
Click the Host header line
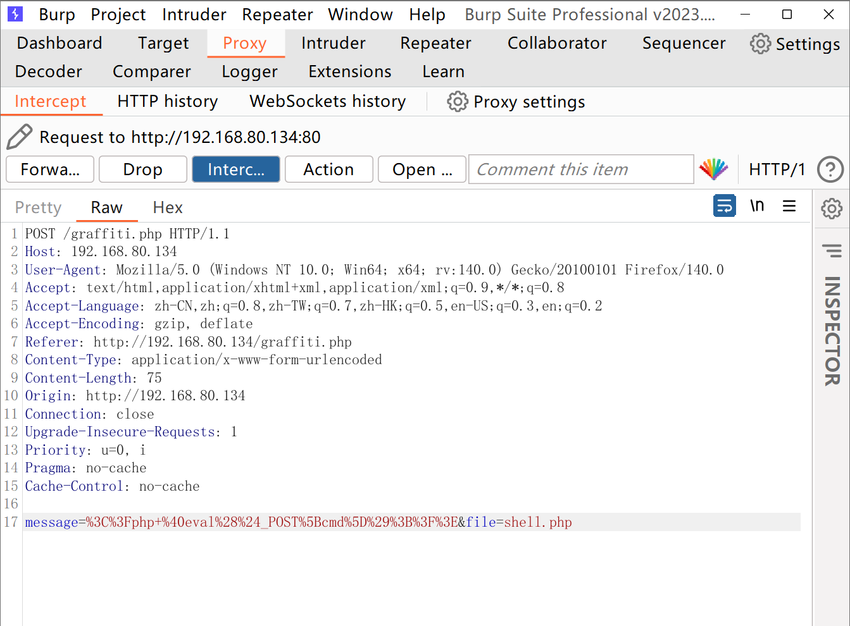click(x=101, y=252)
